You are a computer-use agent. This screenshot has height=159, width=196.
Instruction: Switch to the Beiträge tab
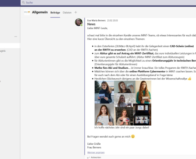pyautogui.click(x=55, y=13)
